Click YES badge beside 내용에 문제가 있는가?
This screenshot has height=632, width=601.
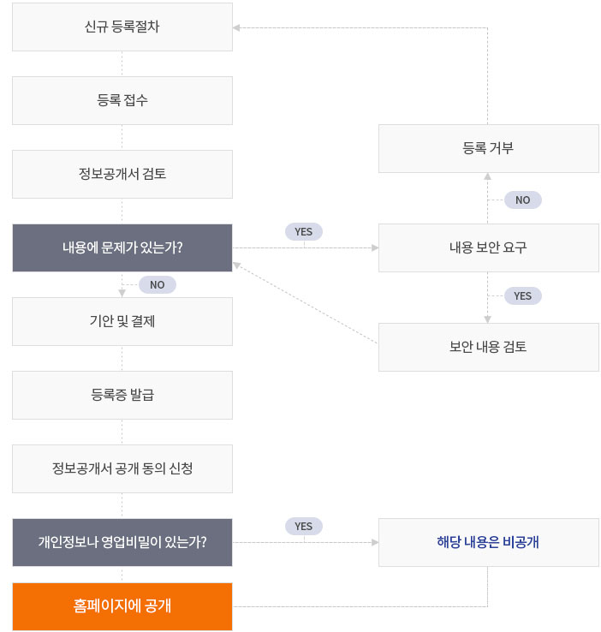[x=304, y=232]
